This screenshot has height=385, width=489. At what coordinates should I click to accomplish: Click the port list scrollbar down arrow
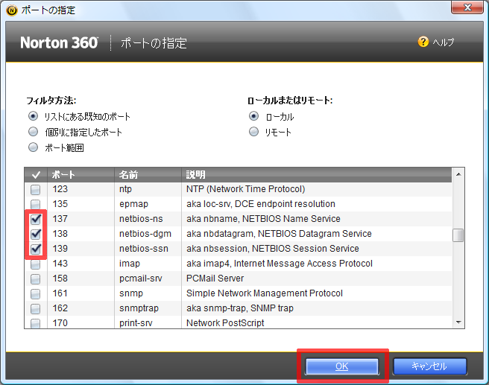coord(459,322)
